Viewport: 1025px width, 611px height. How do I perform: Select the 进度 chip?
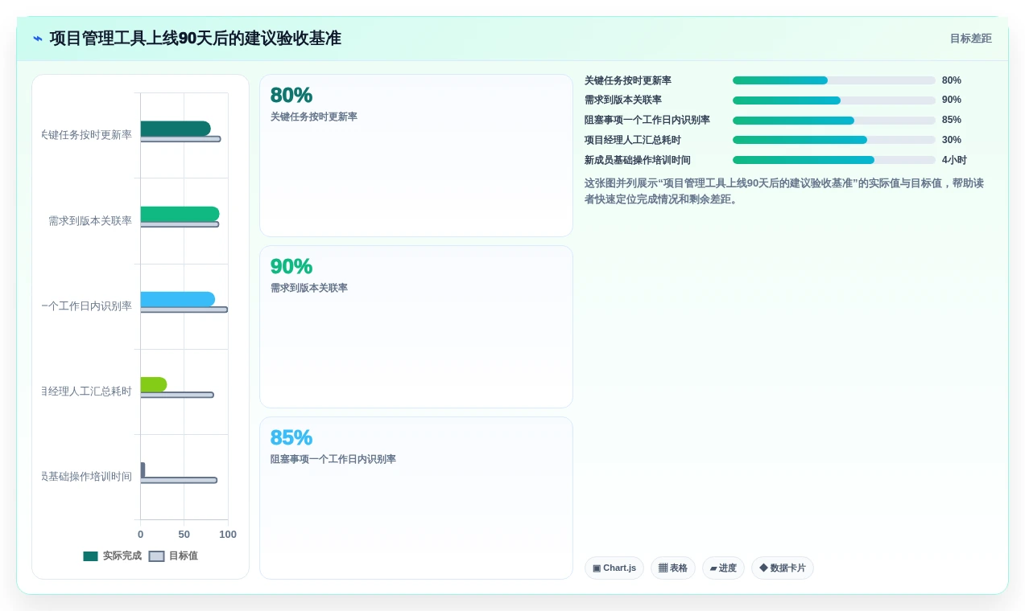(723, 568)
